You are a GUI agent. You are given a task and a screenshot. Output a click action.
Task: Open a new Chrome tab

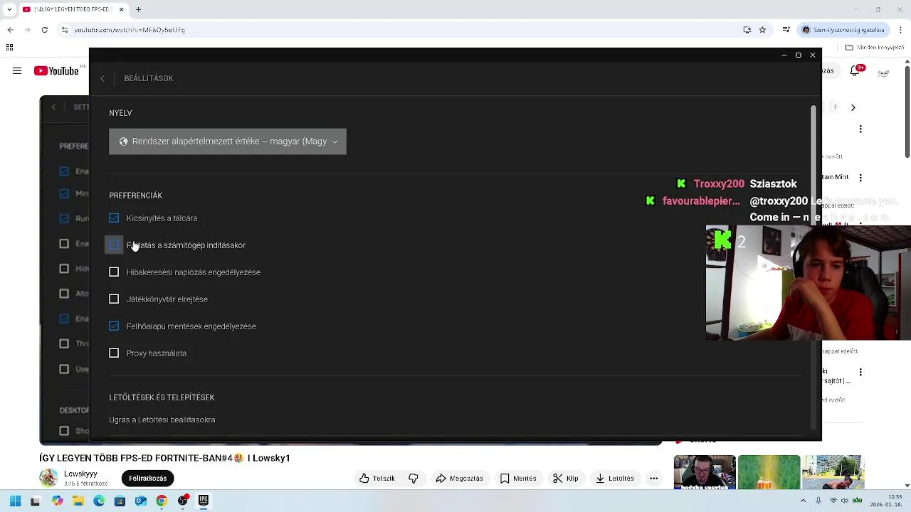pos(138,10)
